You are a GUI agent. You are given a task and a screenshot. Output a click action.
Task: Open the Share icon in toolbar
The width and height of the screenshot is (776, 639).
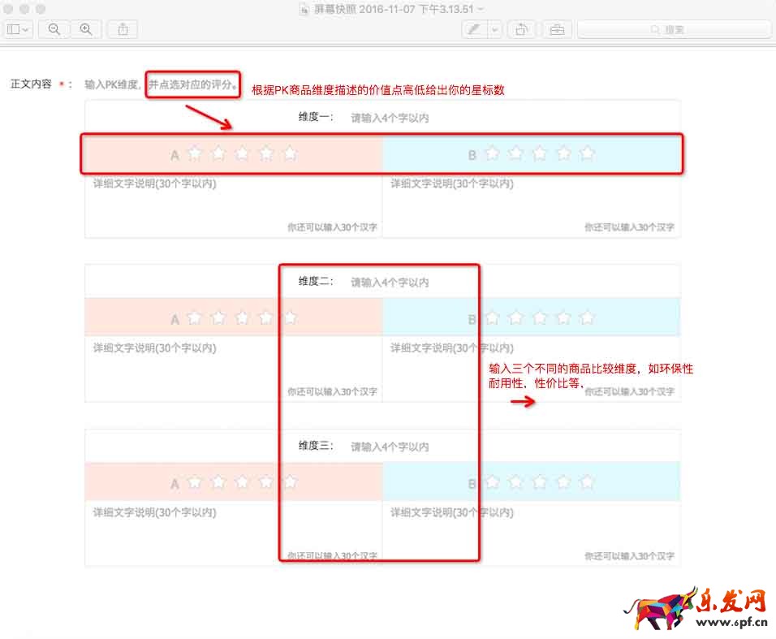[123, 29]
